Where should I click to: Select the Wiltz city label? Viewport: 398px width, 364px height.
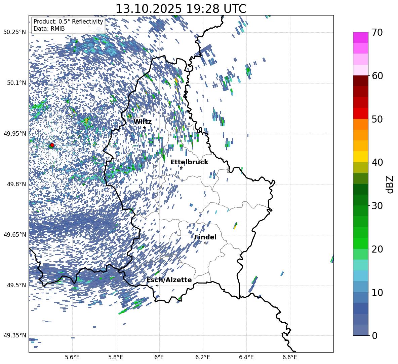[x=143, y=122]
